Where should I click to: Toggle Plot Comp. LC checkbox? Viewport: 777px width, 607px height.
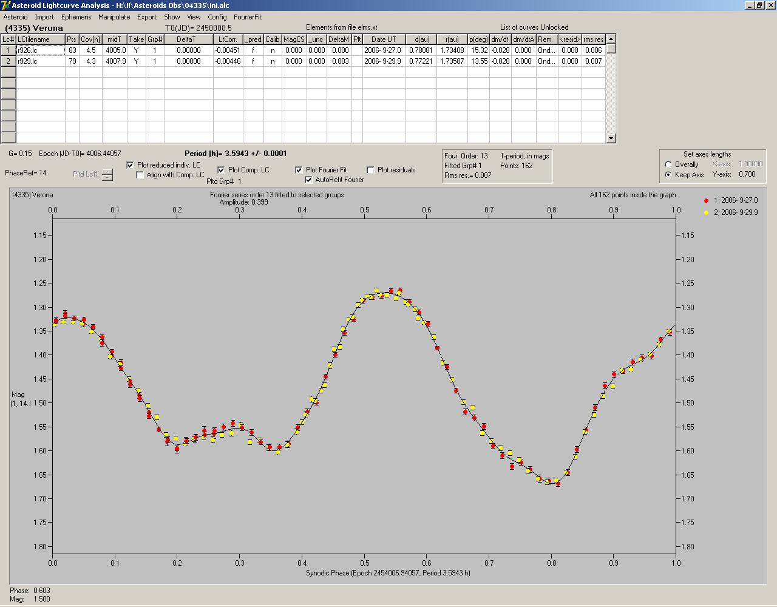tap(221, 170)
